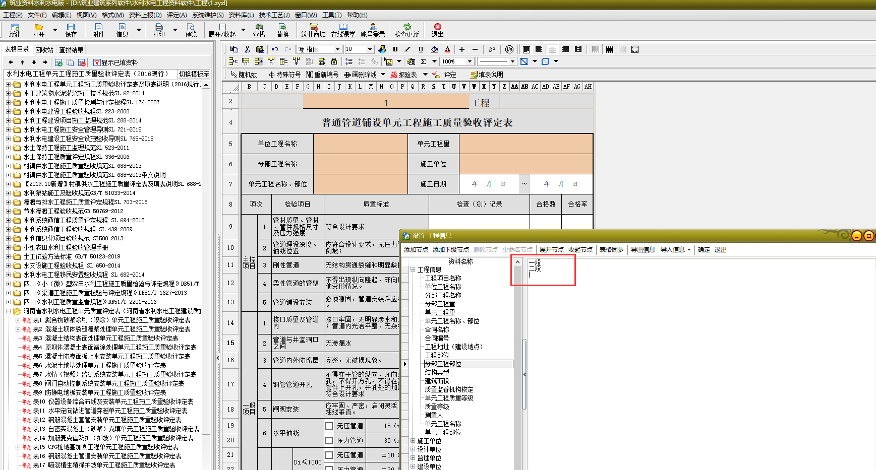Cut the selection with the scissors icon

pyautogui.click(x=247, y=49)
